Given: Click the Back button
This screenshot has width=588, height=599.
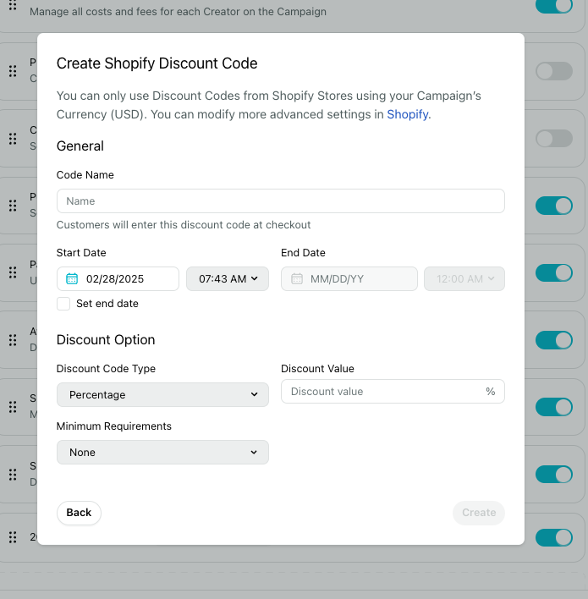Looking at the screenshot, I should coord(79,513).
